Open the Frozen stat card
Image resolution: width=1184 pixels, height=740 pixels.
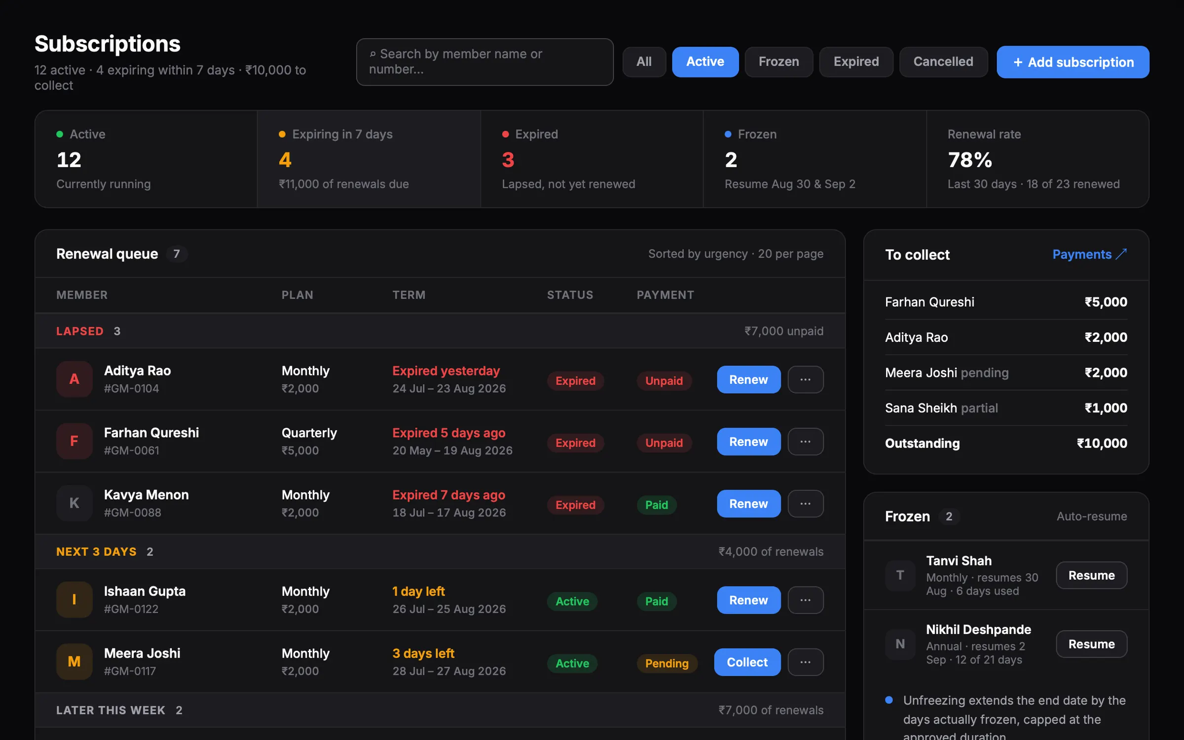(x=814, y=159)
